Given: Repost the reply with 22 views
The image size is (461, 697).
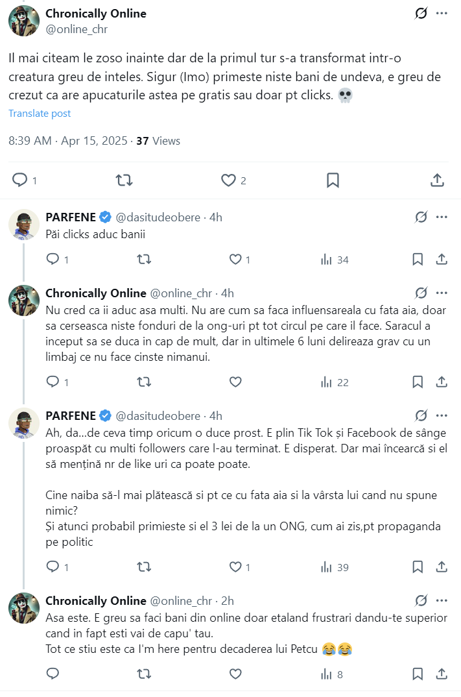Looking at the screenshot, I should point(145,382).
